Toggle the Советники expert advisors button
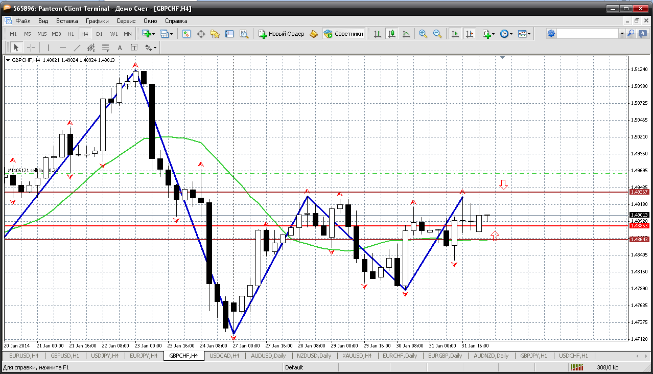The image size is (653, 374). click(344, 34)
